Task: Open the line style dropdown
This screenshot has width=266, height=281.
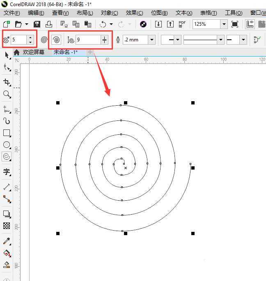Action: click(x=221, y=40)
